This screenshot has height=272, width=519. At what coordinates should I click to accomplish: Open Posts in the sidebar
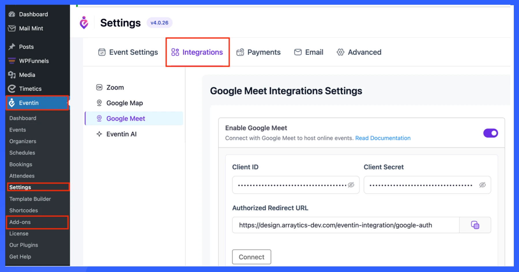(37, 47)
